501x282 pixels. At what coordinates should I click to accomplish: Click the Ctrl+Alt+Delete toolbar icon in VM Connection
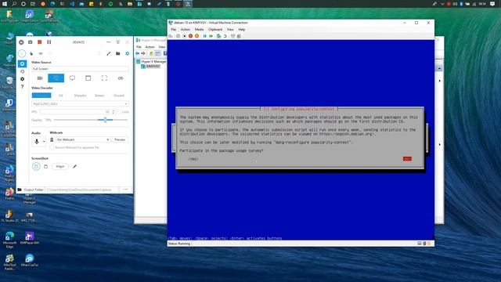pos(171,36)
